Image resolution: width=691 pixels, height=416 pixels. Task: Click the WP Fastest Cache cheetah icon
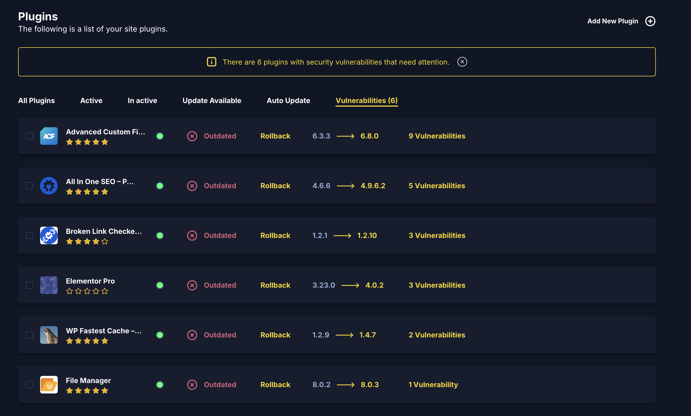click(49, 335)
